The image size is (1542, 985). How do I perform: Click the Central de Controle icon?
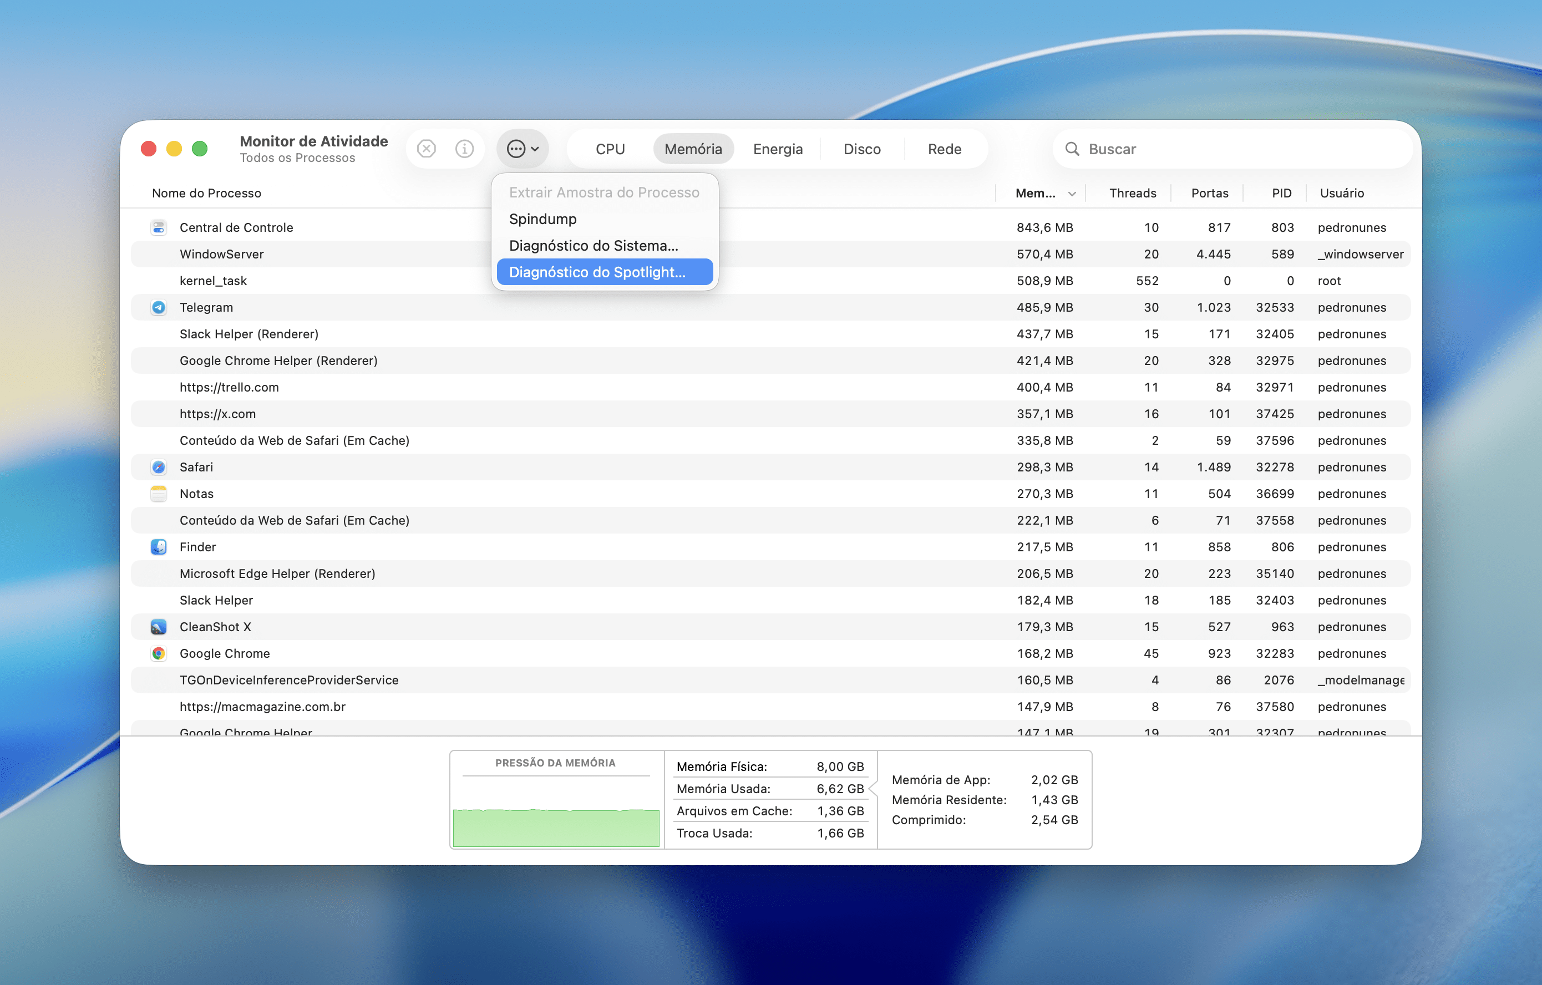(x=159, y=227)
